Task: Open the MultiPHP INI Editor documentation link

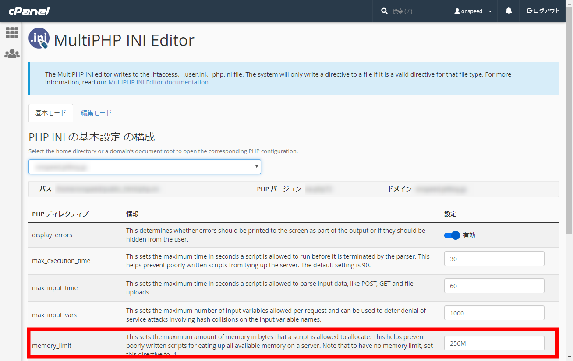Action: pyautogui.click(x=158, y=82)
